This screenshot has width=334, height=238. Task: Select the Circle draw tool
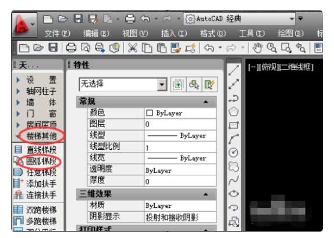[234, 152]
